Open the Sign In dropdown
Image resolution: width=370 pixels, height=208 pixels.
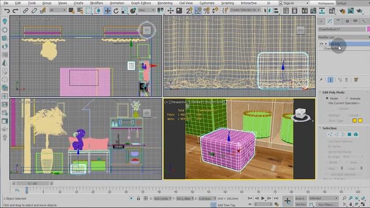coord(294,3)
